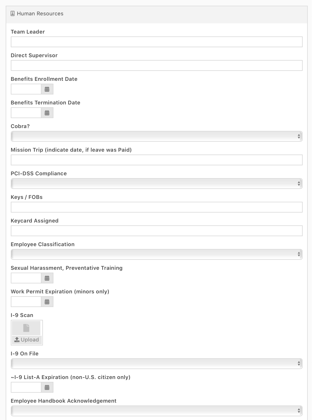The image size is (312, 420).
Task: Focus the Direct Supervisor text field
Action: click(157, 65)
